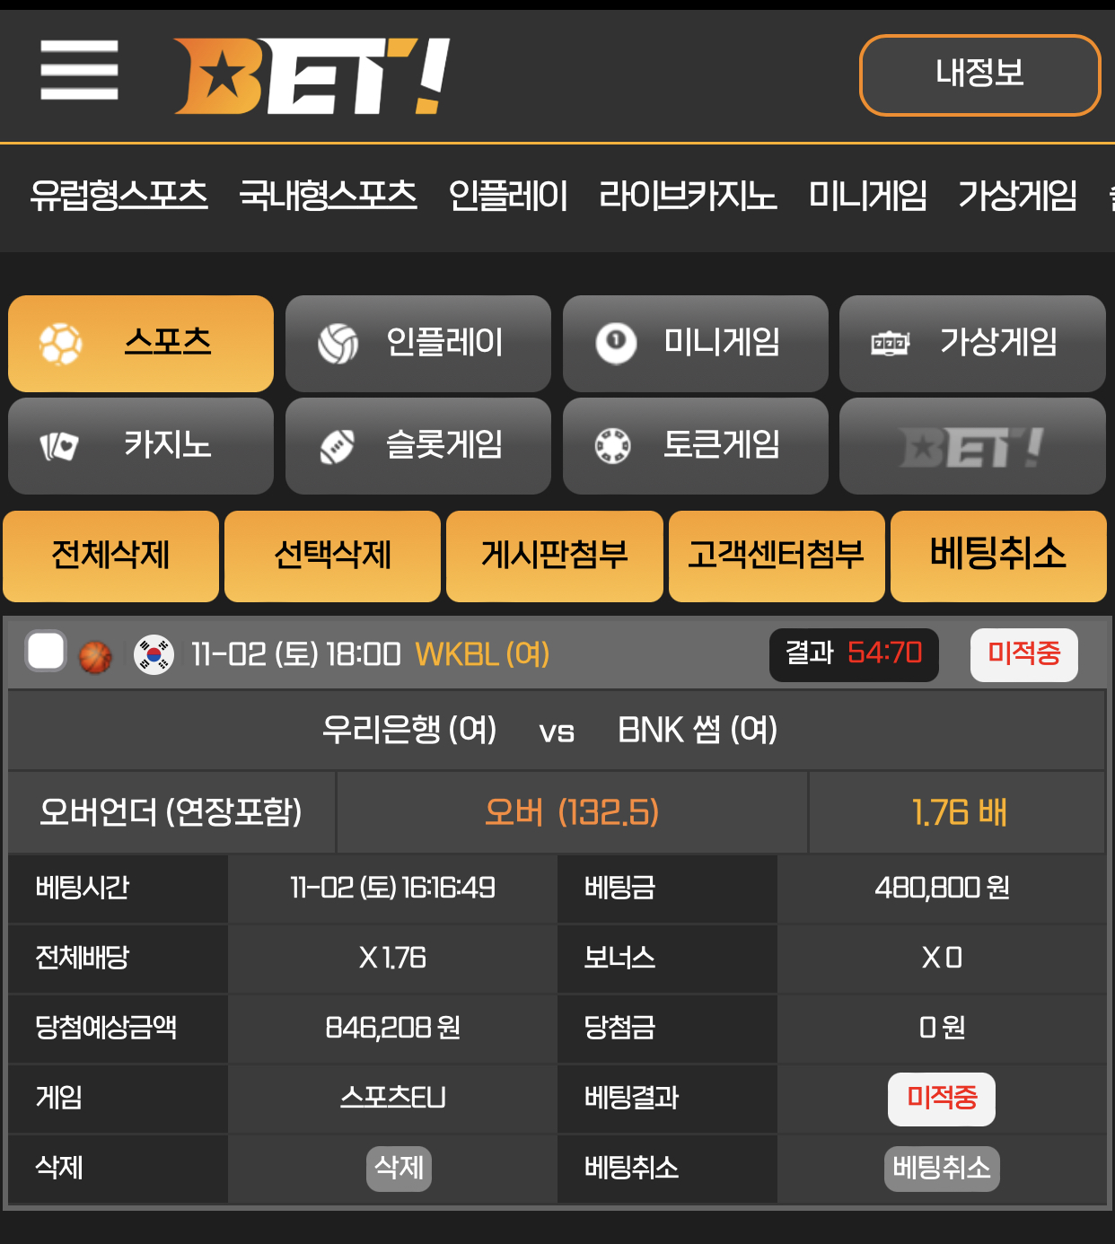
Task: Click the 선택삭제 button
Action: 333,556
